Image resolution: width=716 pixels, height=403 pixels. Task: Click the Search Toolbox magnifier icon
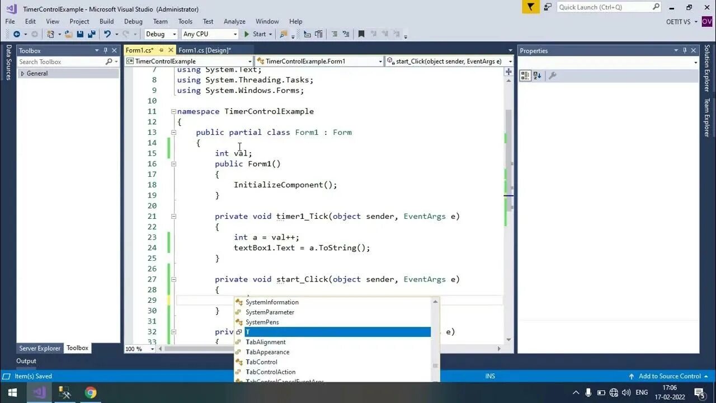109,62
